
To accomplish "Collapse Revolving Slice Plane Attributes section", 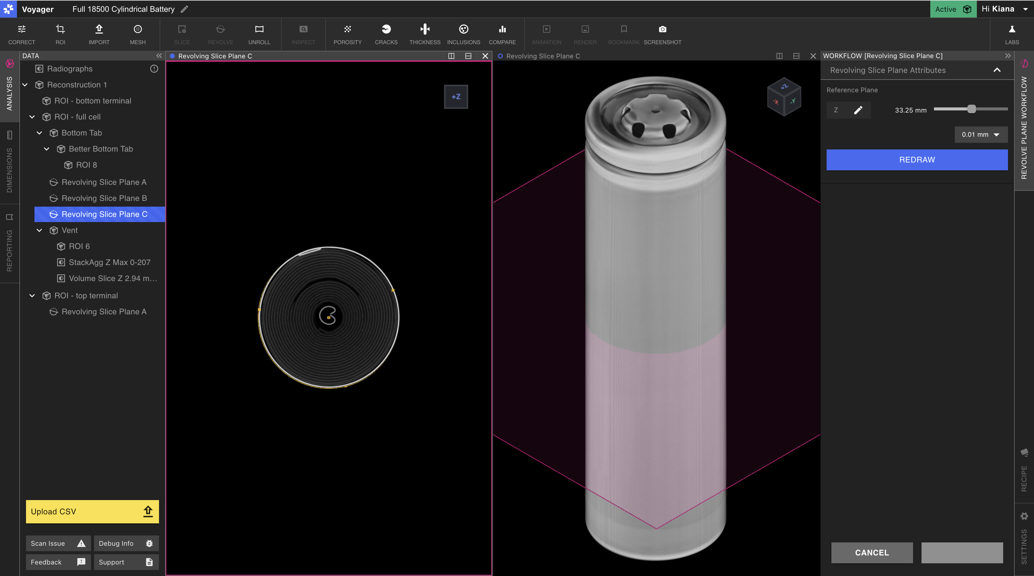I will point(997,70).
